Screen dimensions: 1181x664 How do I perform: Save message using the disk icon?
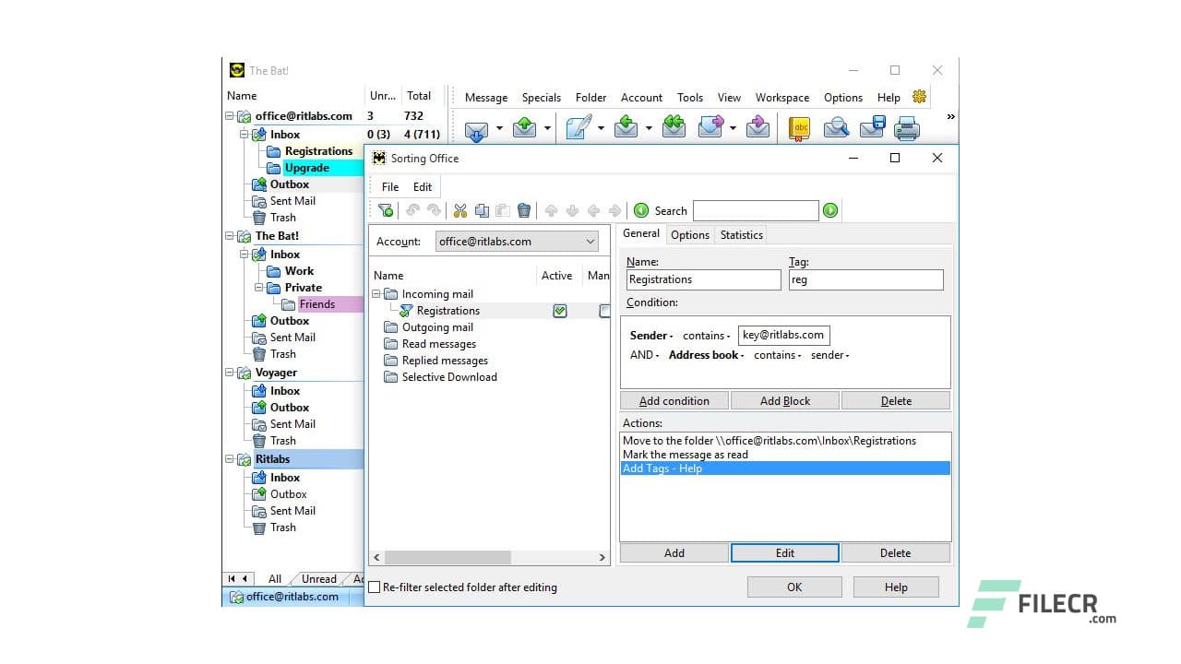(871, 127)
